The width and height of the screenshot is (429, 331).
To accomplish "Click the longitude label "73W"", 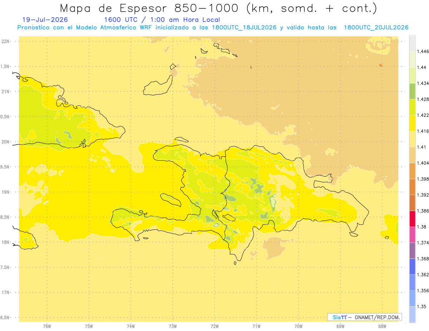I will (x=173, y=327).
